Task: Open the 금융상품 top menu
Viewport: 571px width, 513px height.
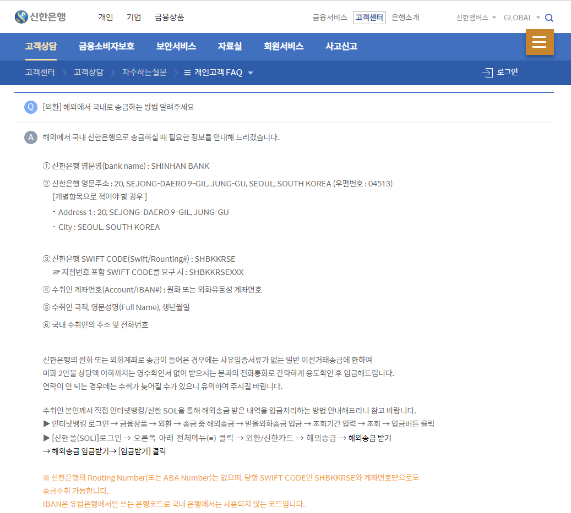Action: [170, 17]
